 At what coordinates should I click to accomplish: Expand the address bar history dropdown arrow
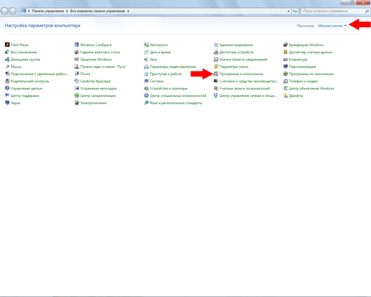pos(288,11)
